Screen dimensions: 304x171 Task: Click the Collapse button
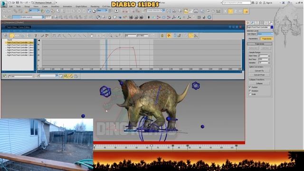coord(259,84)
